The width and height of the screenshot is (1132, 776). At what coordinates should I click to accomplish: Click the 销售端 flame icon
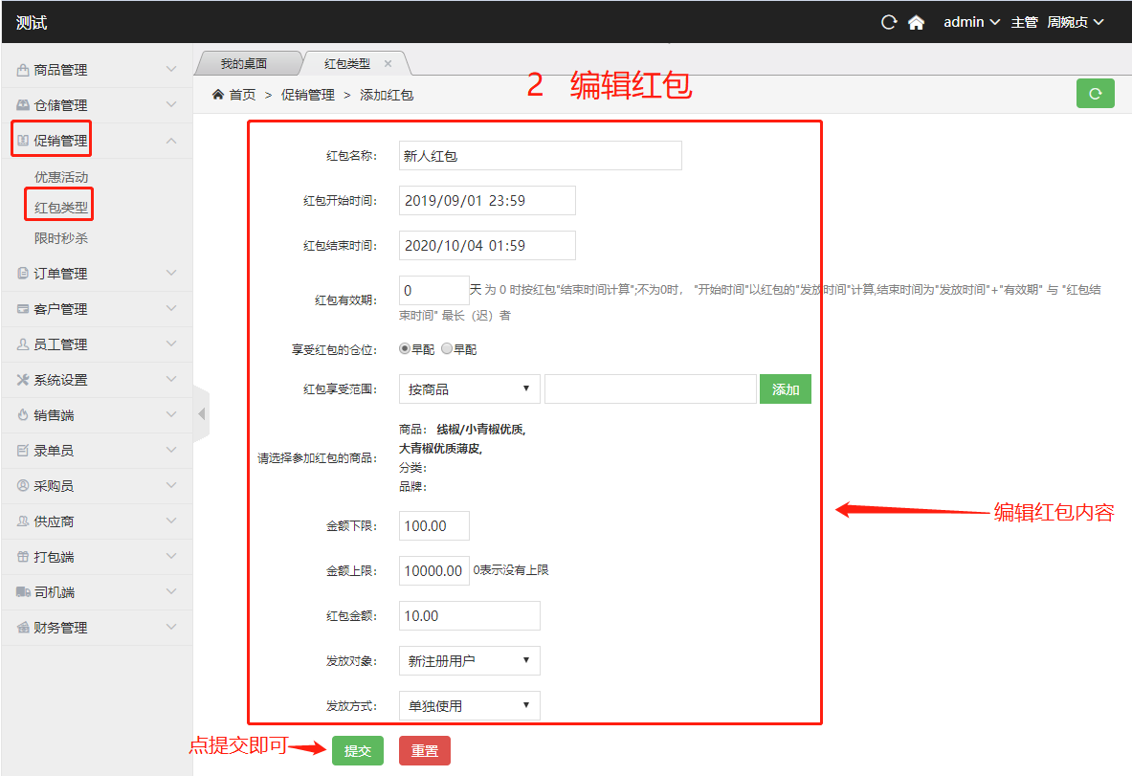point(23,415)
